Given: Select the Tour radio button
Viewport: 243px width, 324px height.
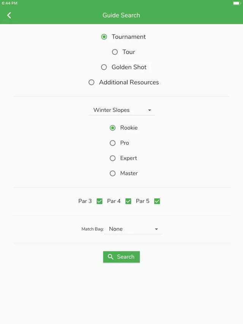Looking at the screenshot, I should pos(115,52).
